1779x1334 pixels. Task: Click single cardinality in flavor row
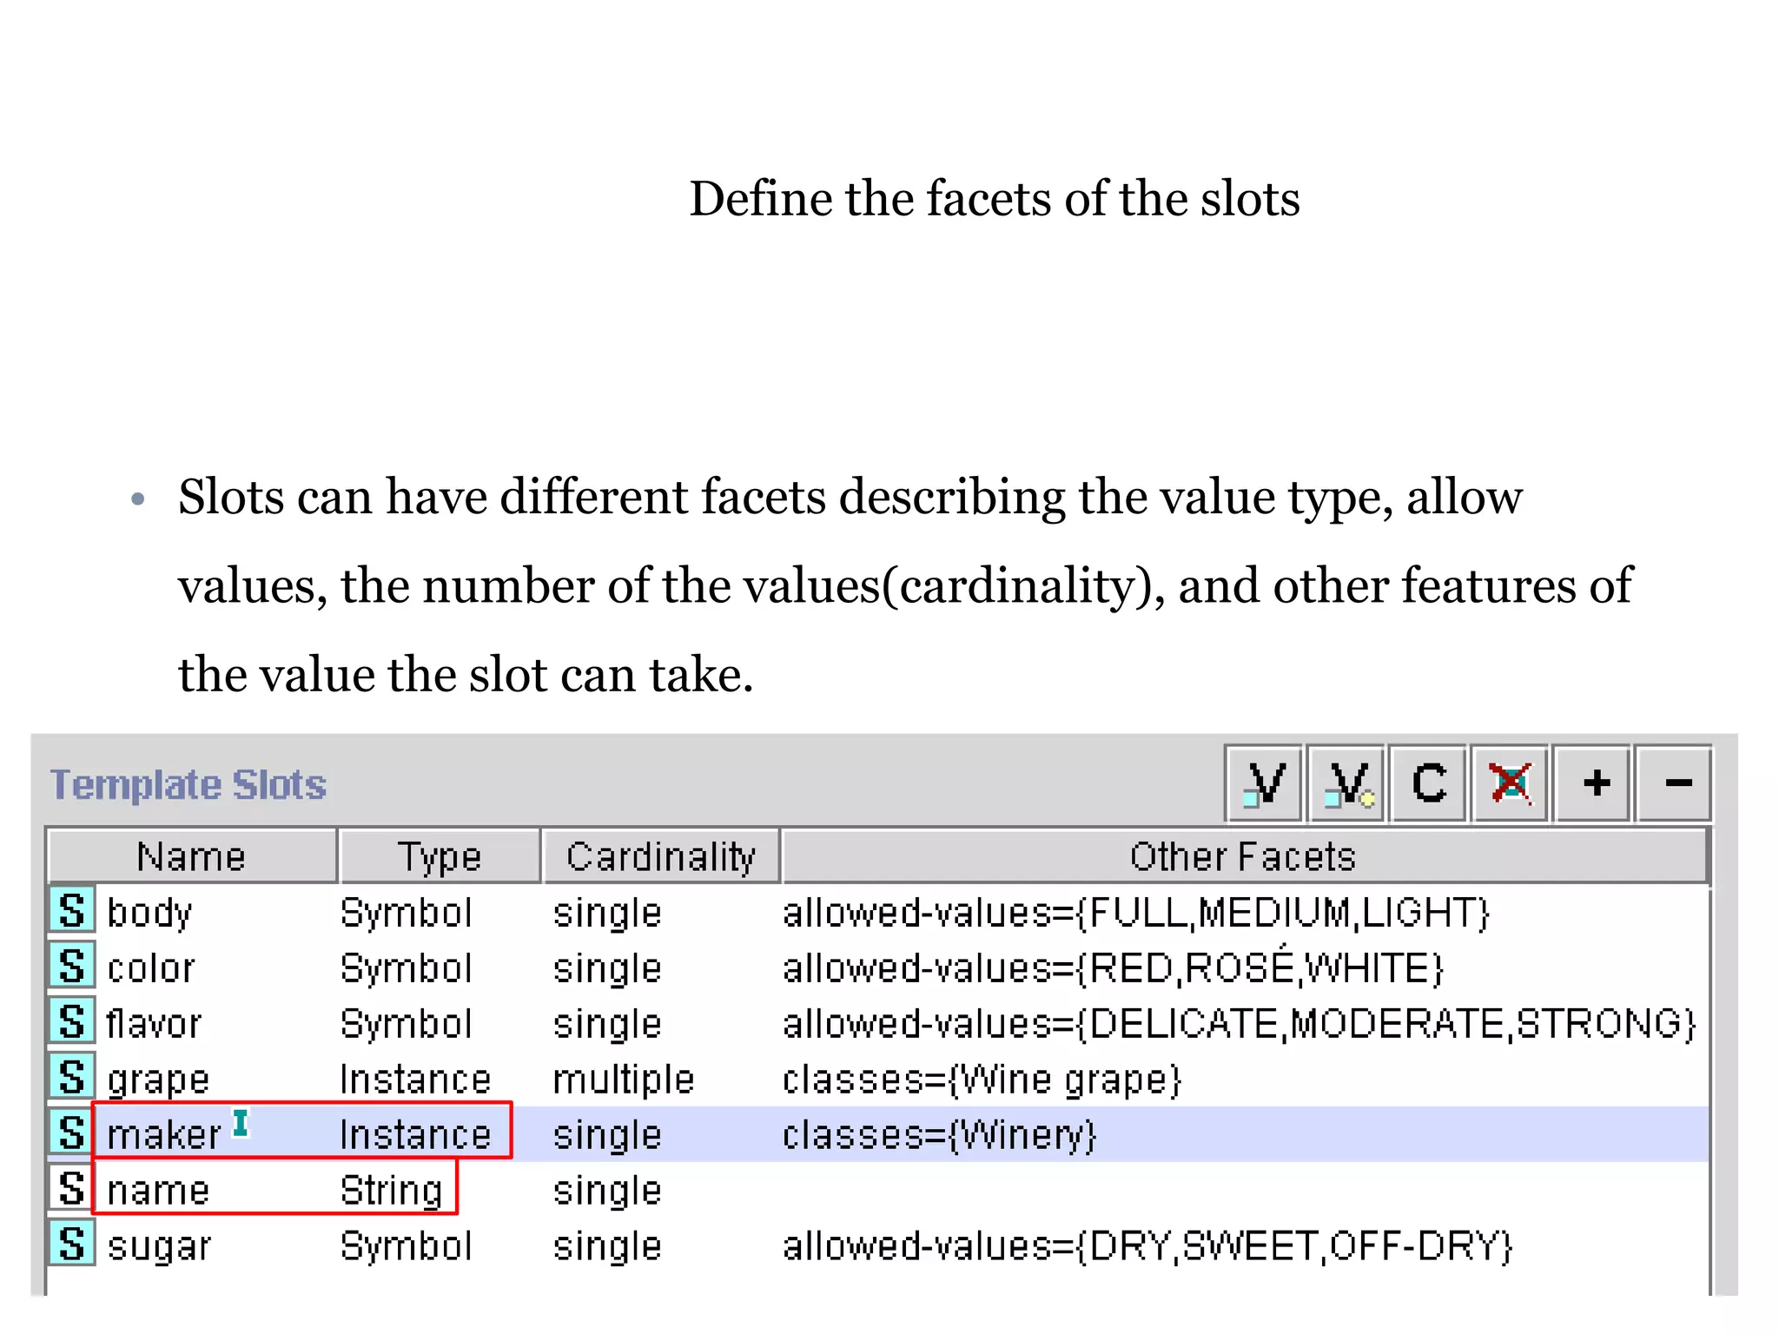pos(607,1026)
